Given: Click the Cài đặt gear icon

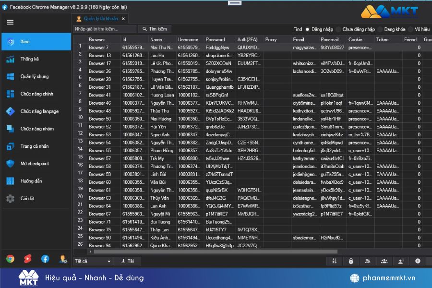Looking at the screenshot, I should [x=10, y=198].
